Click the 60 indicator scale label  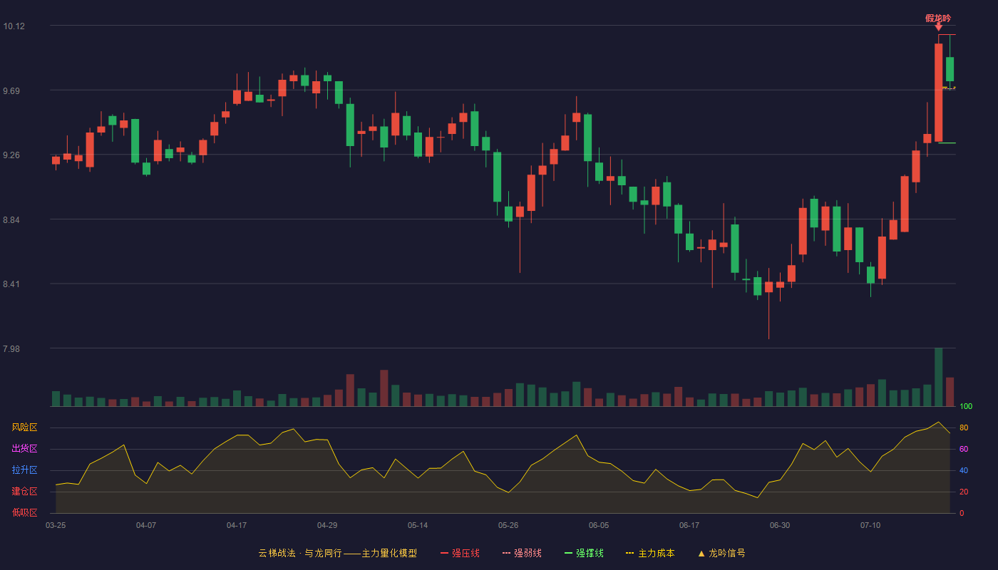click(963, 449)
